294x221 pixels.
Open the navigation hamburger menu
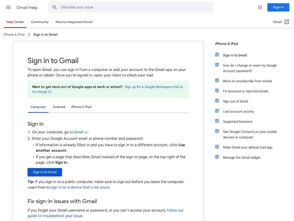(x=8, y=7)
